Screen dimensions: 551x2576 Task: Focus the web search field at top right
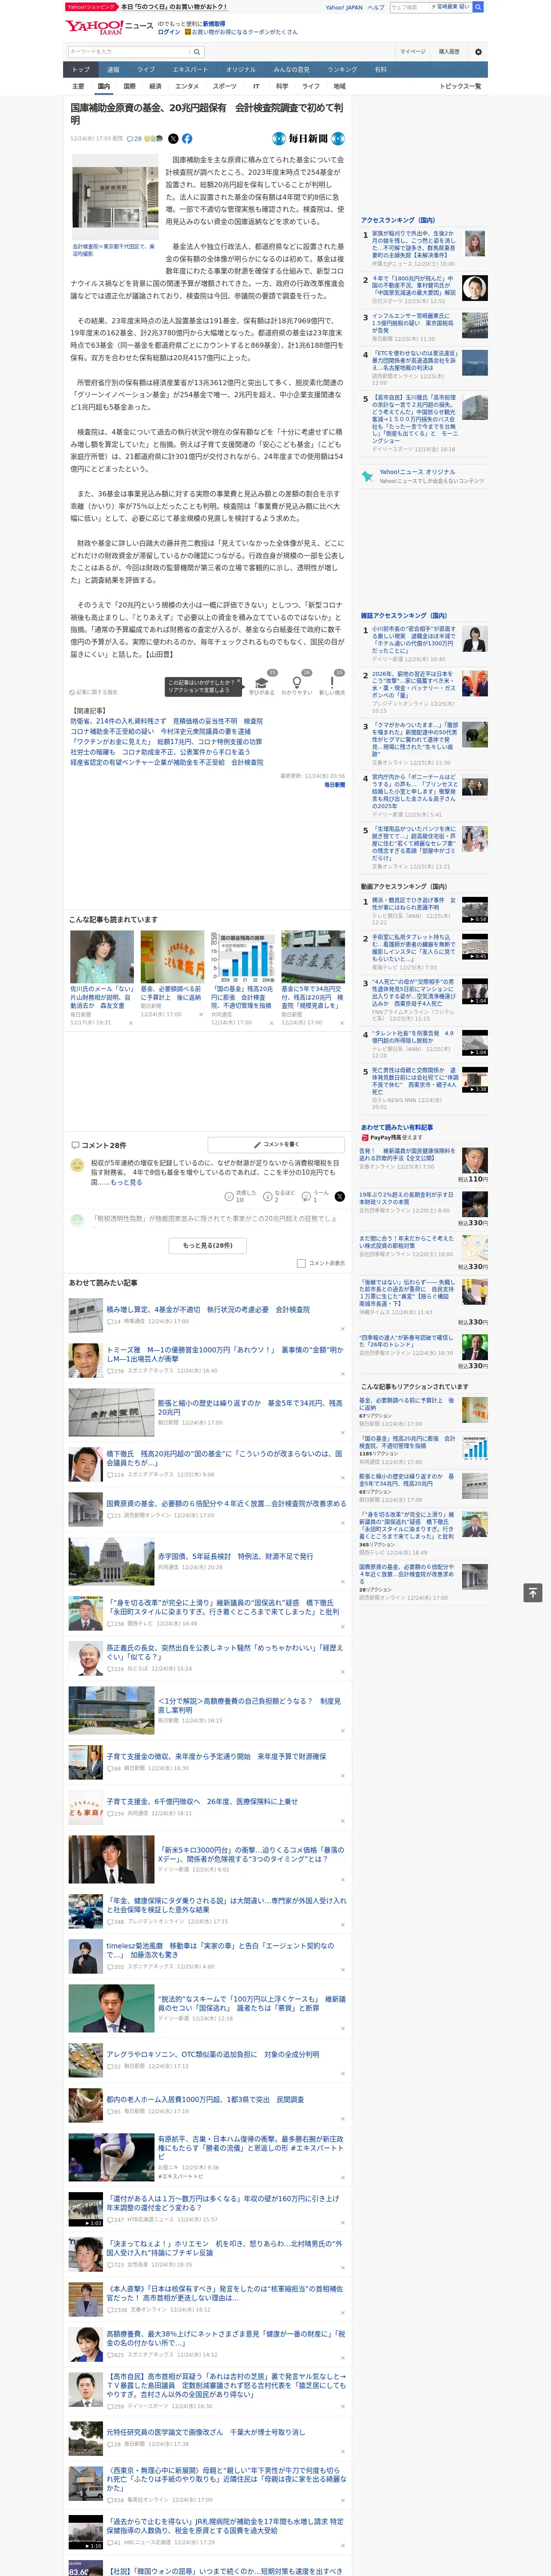410,7
